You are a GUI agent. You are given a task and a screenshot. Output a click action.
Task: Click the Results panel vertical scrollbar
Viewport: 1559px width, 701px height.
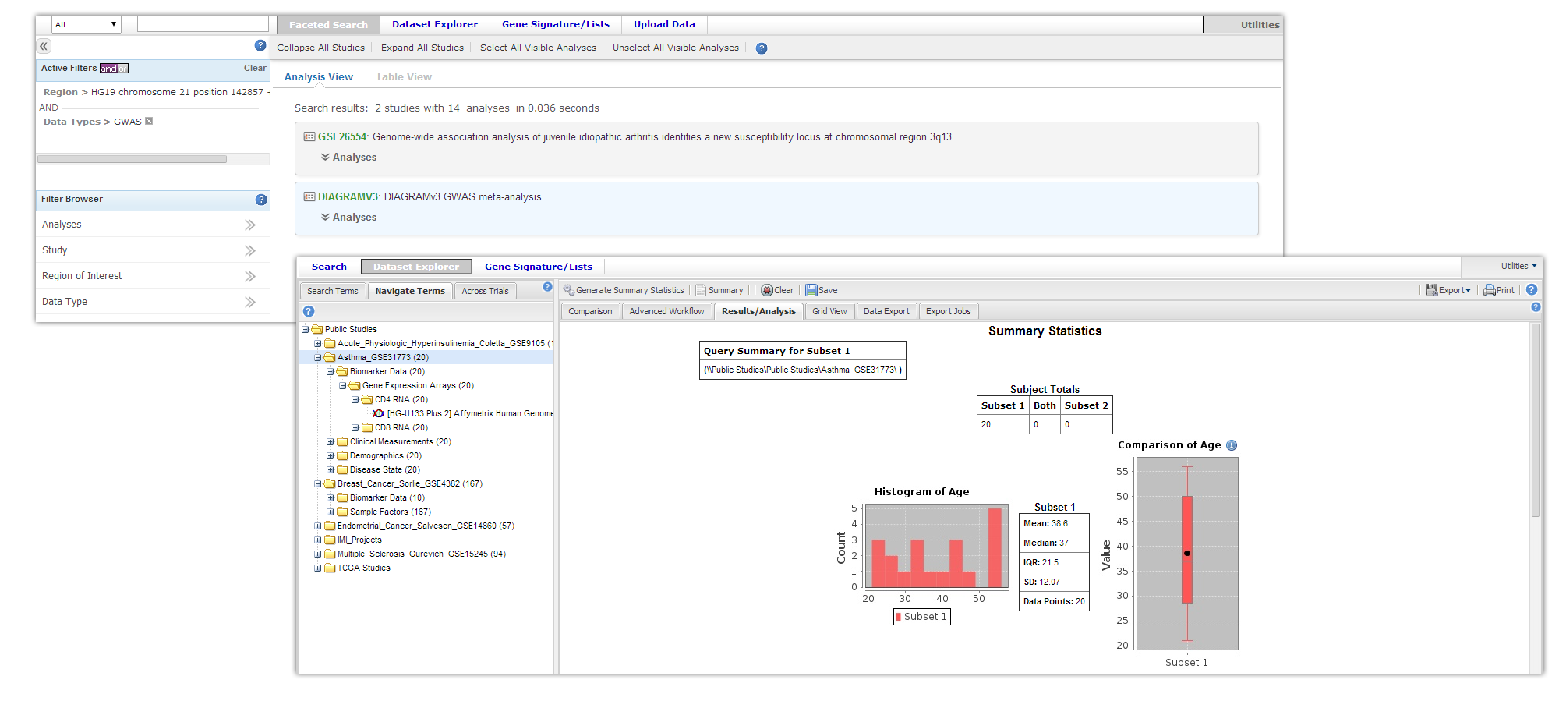tap(1536, 421)
